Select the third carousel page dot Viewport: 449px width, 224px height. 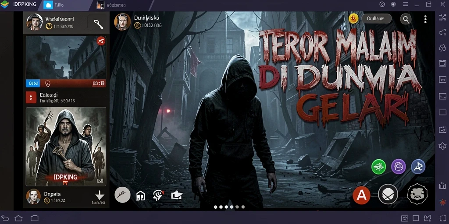pyautogui.click(x=227, y=207)
